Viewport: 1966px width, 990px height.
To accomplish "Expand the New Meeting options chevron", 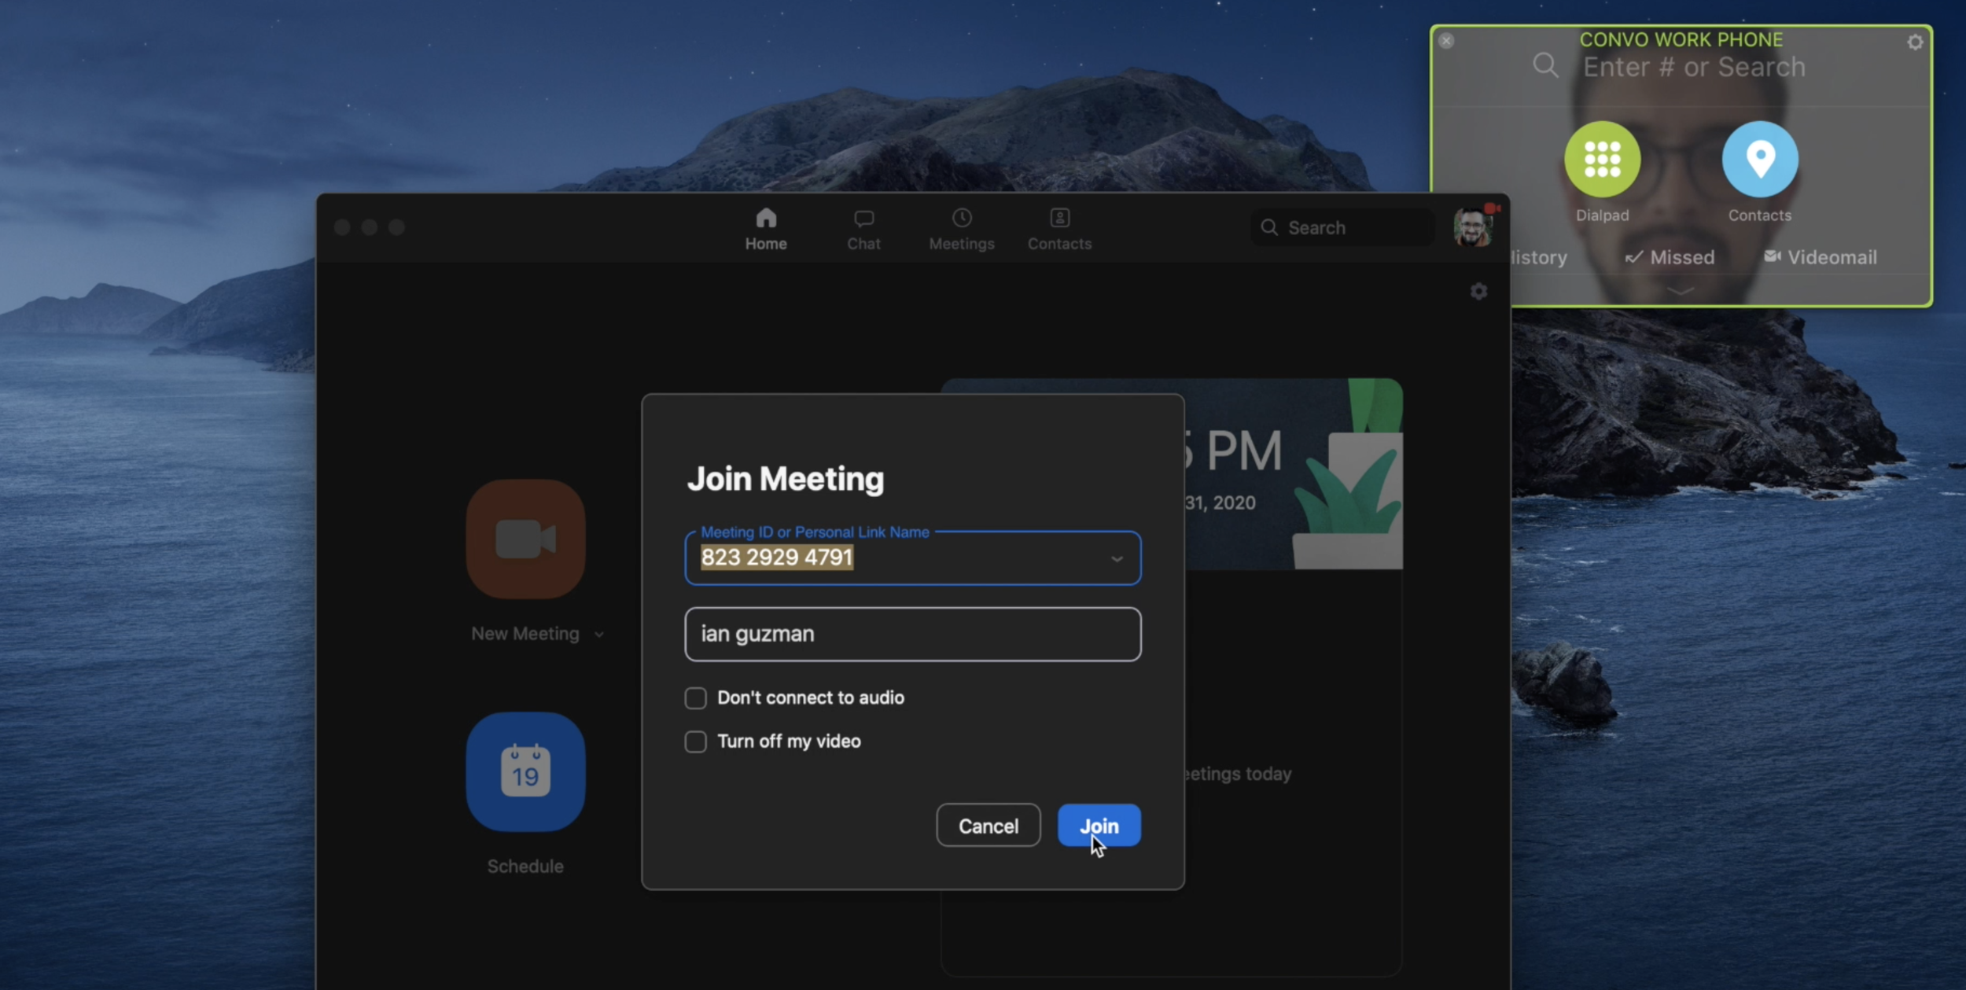I will pyautogui.click(x=599, y=635).
